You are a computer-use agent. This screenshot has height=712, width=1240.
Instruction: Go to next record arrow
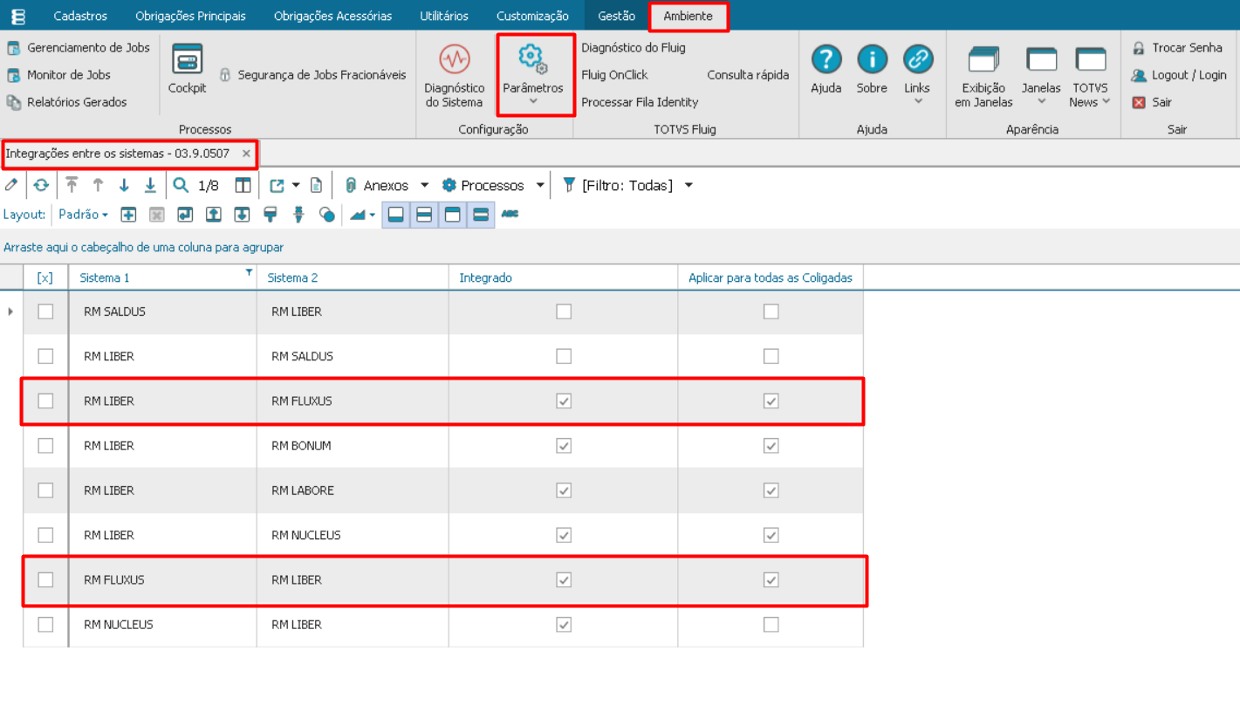(x=124, y=185)
